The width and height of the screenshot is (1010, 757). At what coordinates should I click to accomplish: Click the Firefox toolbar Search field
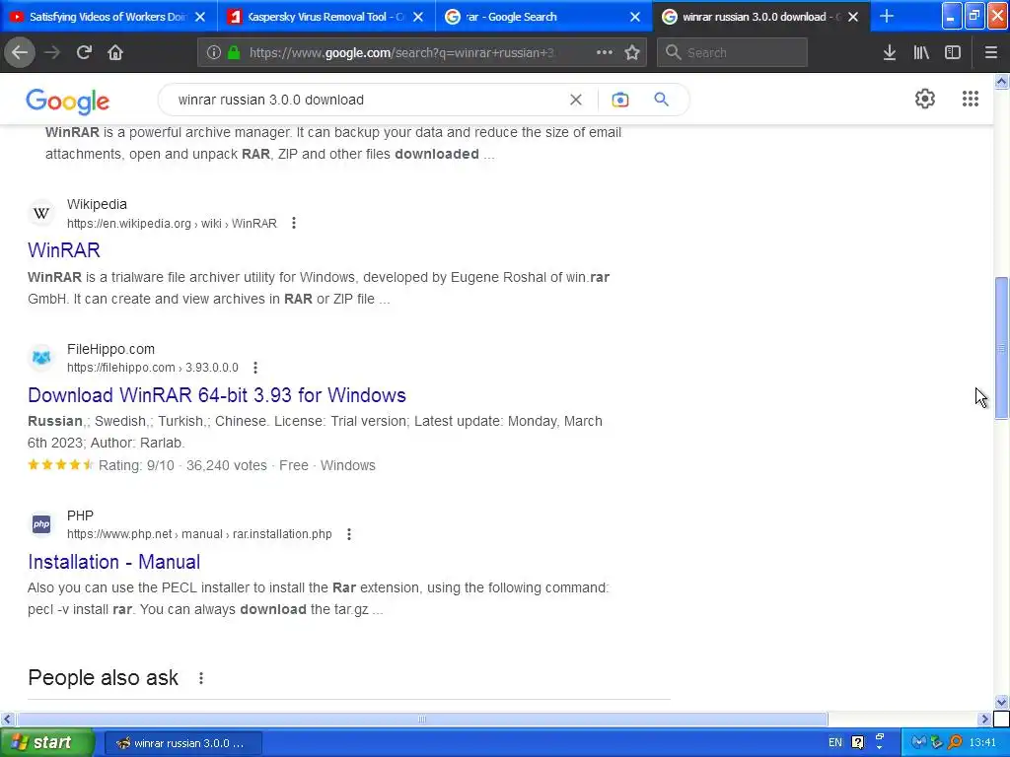[732, 52]
